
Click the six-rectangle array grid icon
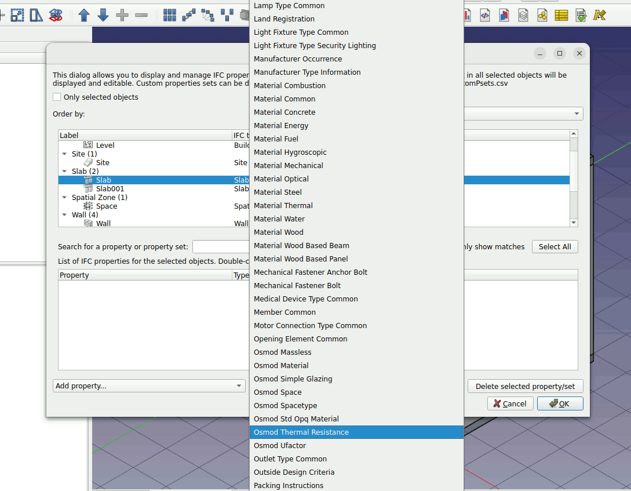(169, 15)
